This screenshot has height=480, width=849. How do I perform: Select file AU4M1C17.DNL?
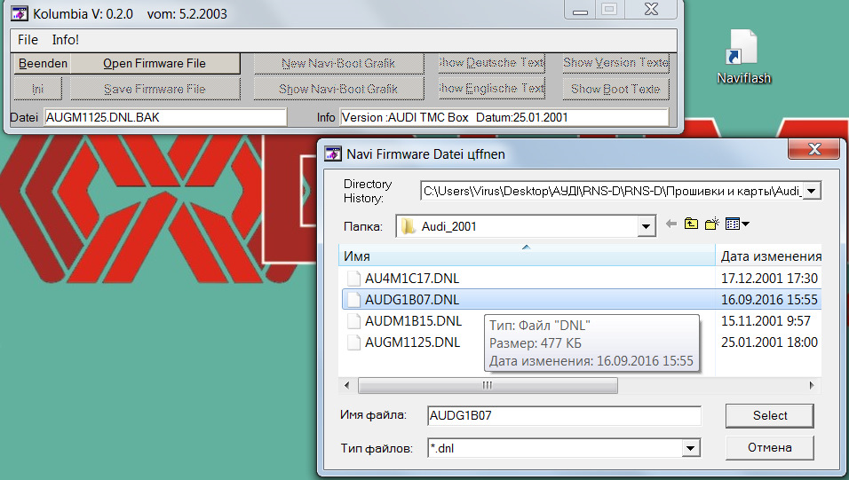tap(412, 278)
